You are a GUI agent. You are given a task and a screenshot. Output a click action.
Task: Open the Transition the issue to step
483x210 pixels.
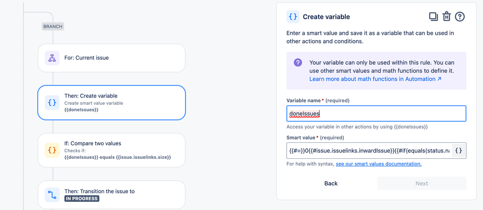pyautogui.click(x=112, y=195)
